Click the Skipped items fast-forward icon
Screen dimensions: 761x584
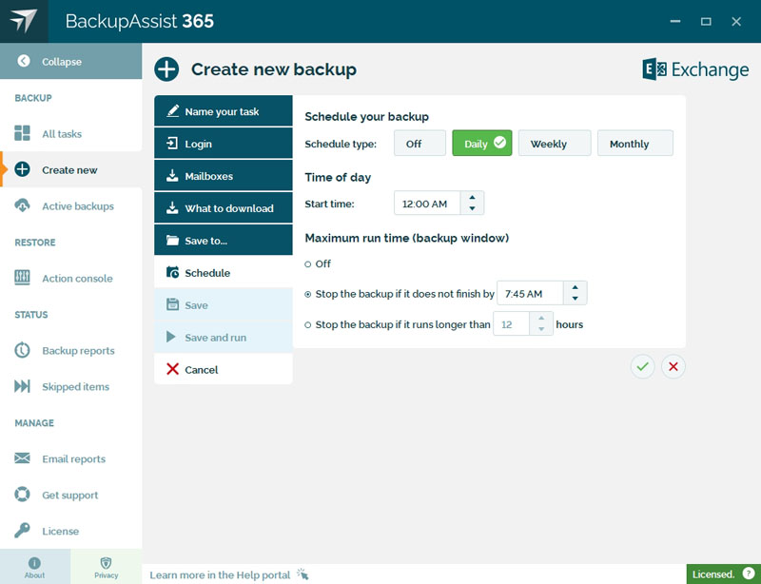pos(22,386)
